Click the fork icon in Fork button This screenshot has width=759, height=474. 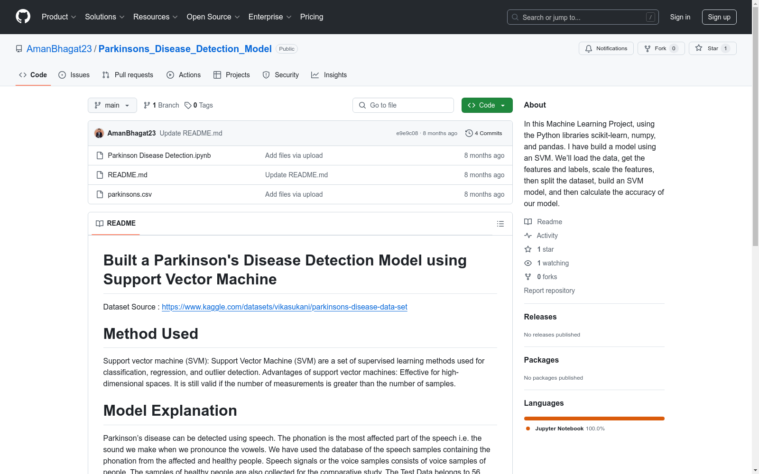coord(648,48)
